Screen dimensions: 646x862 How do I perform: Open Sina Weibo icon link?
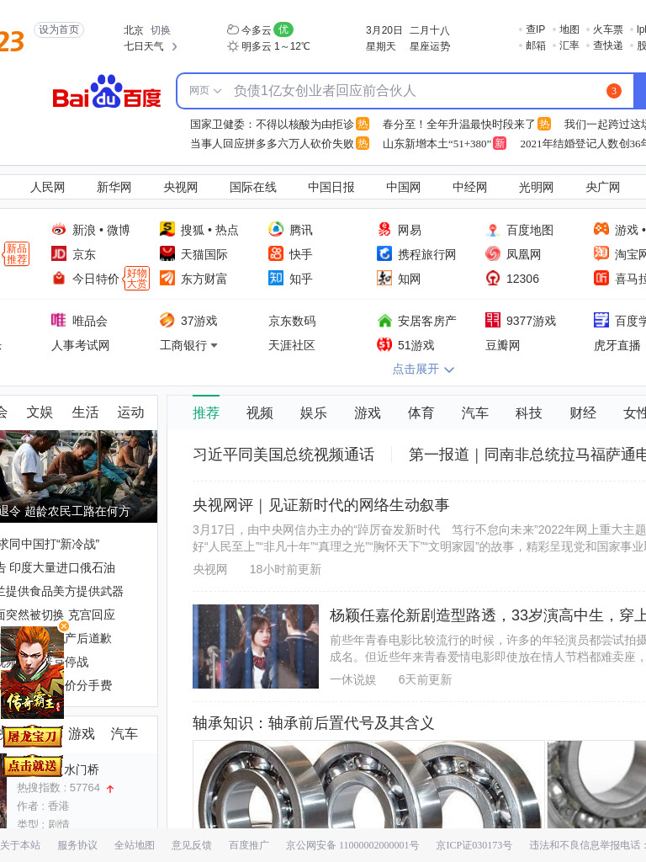59,230
